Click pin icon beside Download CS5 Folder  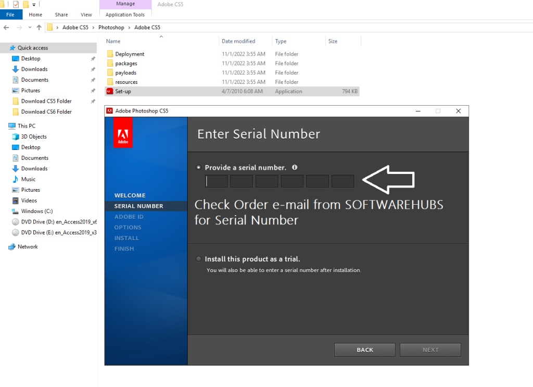point(93,102)
